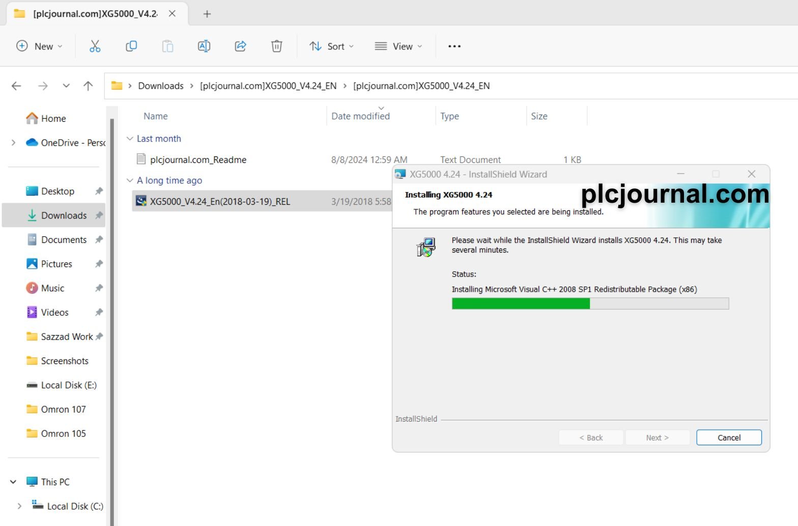Image resolution: width=798 pixels, height=526 pixels.
Task: Expand the Local Disk (C:) tree node
Action: click(19, 506)
